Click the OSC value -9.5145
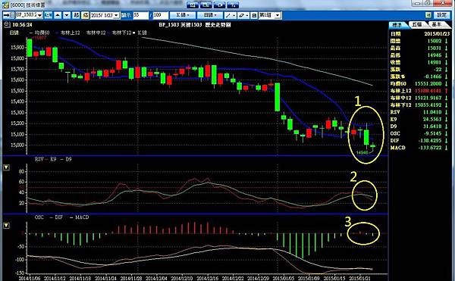This screenshot has width=455, height=281. click(433, 133)
